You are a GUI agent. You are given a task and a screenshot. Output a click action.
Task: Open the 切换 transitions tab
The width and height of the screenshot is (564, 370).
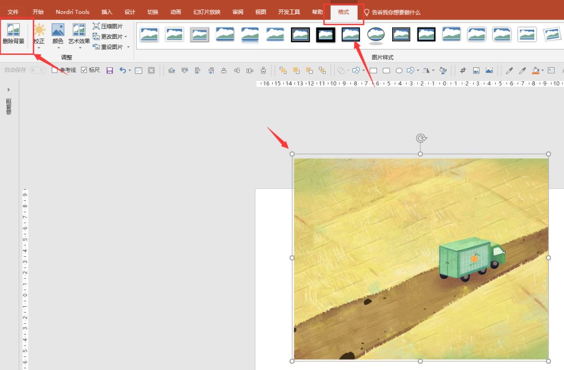(152, 12)
